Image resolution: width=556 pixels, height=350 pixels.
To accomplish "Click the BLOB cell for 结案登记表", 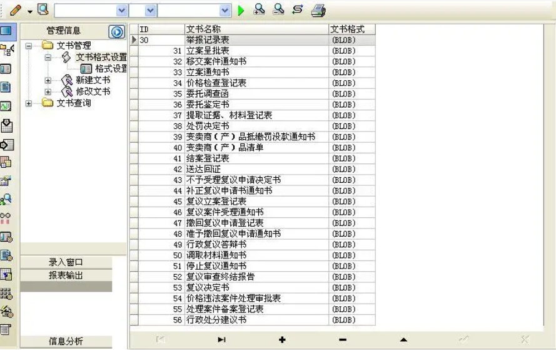I will [x=351, y=158].
